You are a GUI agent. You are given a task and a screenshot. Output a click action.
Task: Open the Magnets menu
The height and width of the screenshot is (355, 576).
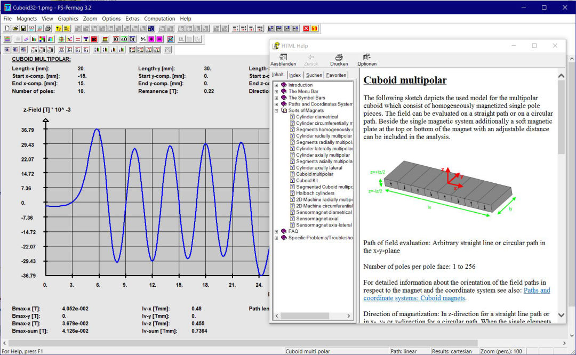tap(27, 19)
